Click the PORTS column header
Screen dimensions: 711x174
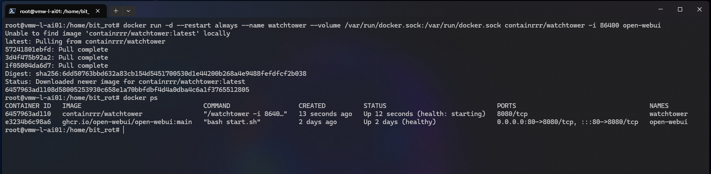point(506,106)
